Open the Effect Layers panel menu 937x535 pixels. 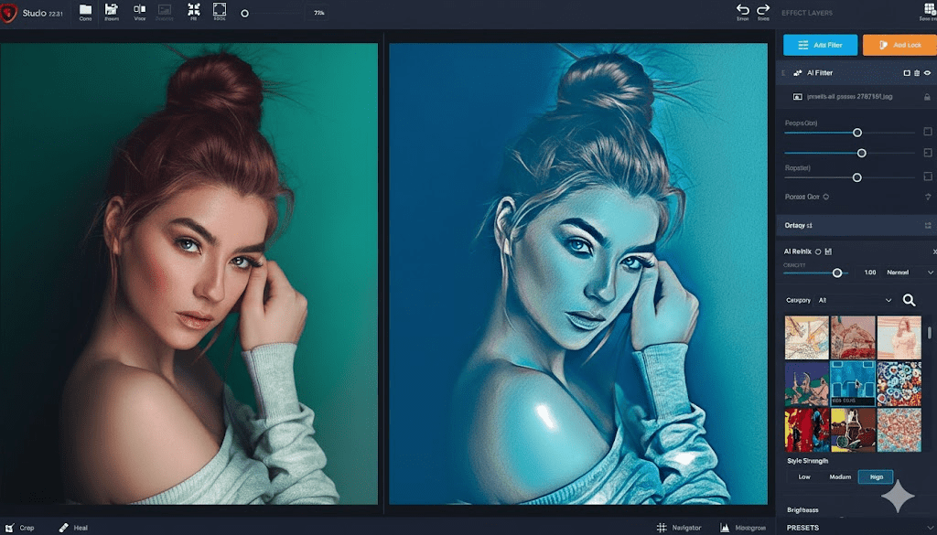pyautogui.click(x=931, y=10)
